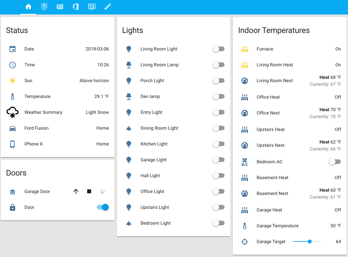Viewport: 348px width, 257px height.
Task: Open the Furnace entity details
Action: pyautogui.click(x=265, y=49)
